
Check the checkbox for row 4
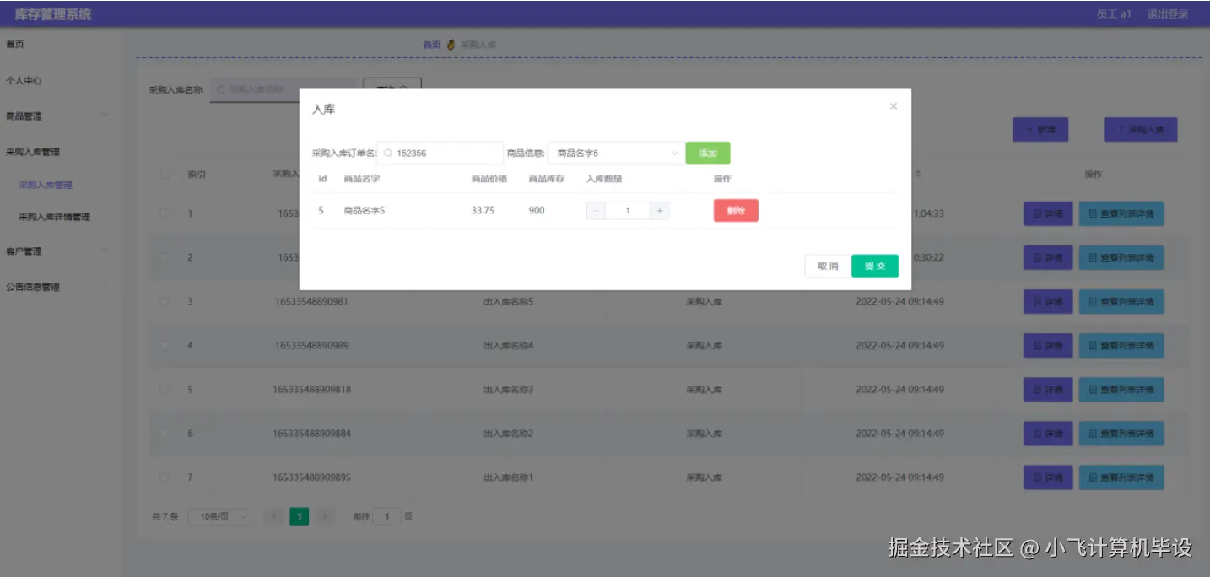[x=165, y=345]
